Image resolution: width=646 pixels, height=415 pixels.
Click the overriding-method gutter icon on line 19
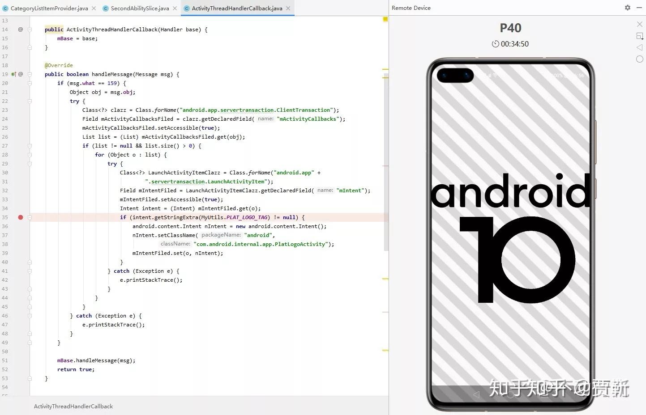(x=13, y=74)
